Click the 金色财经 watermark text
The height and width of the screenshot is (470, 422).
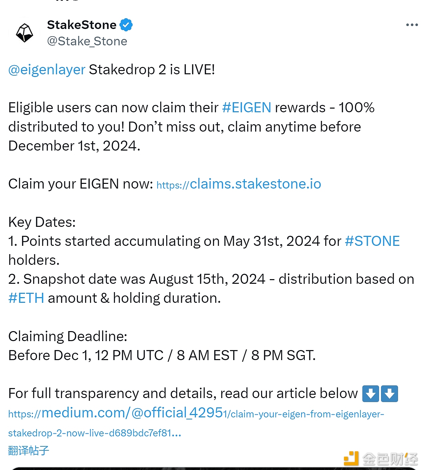[x=390, y=459]
